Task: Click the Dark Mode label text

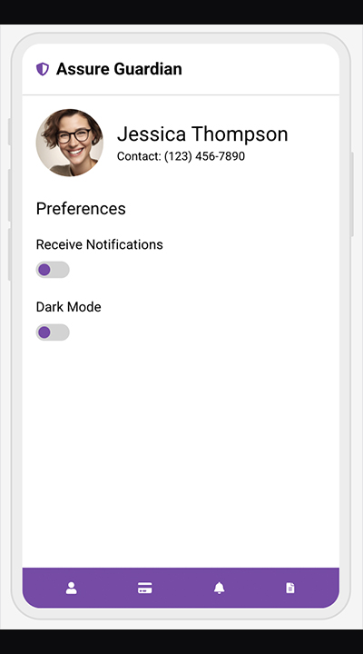Action: [x=68, y=307]
